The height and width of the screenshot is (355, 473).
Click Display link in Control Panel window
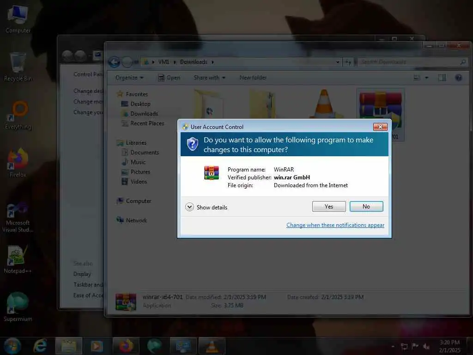tap(82, 274)
